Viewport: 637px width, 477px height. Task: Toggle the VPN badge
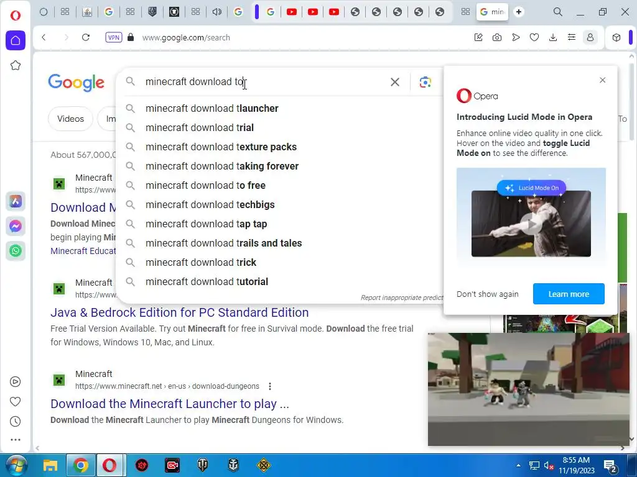113,37
